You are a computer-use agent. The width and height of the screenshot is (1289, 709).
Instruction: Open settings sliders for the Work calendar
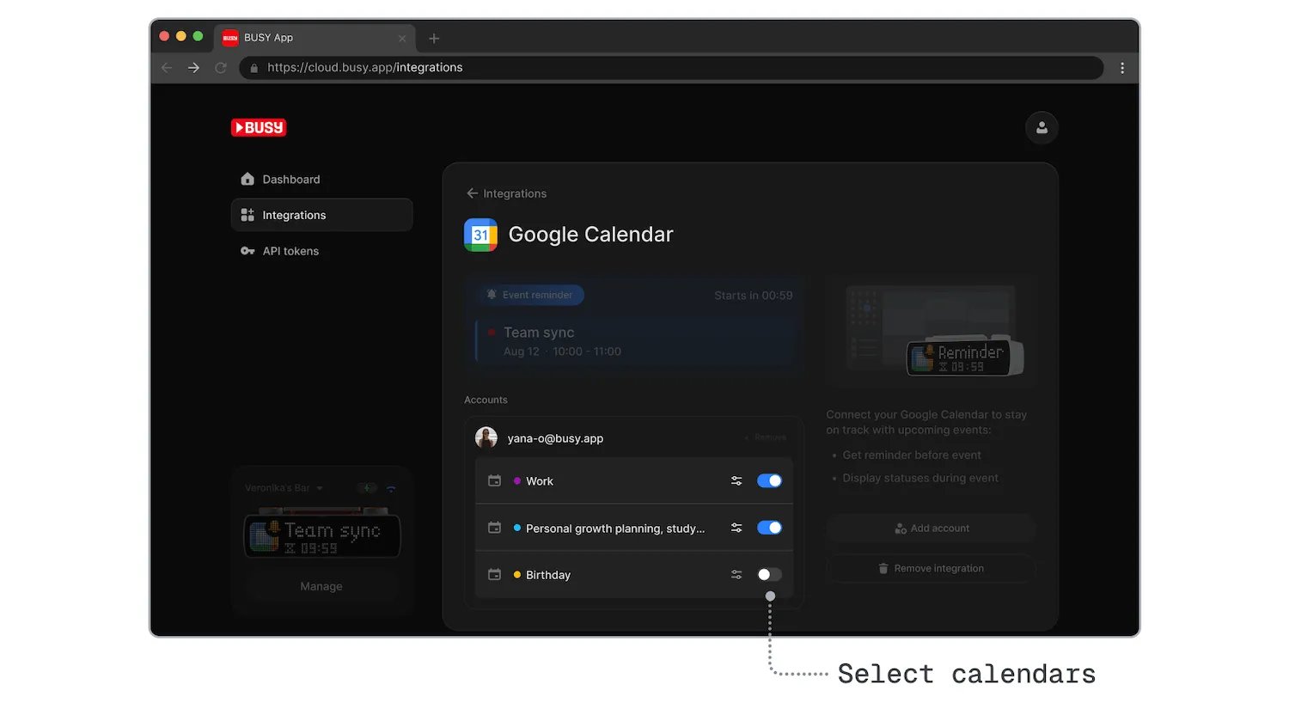click(x=736, y=481)
